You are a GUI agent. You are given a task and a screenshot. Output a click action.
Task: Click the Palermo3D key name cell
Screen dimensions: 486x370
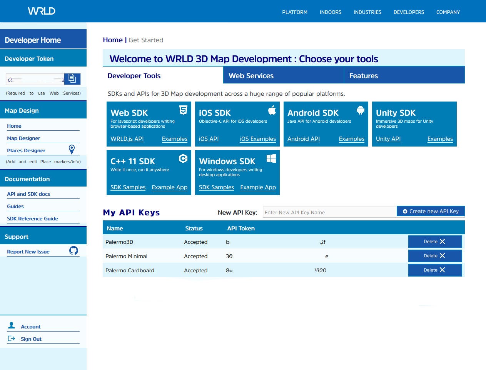pos(119,242)
